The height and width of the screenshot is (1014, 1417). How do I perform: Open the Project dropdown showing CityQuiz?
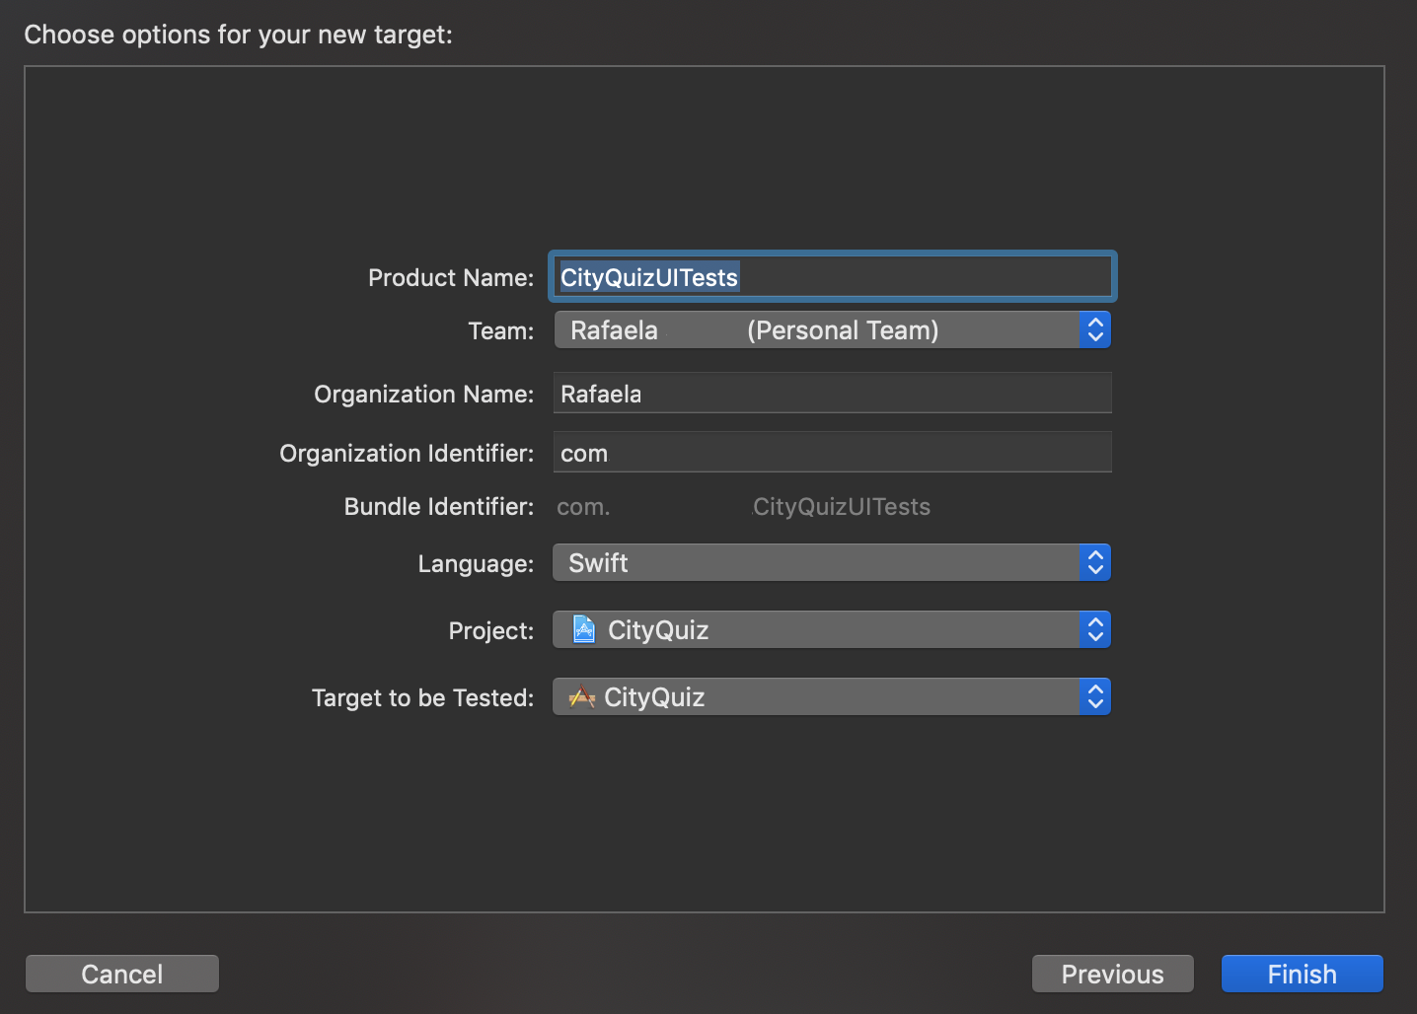[832, 629]
